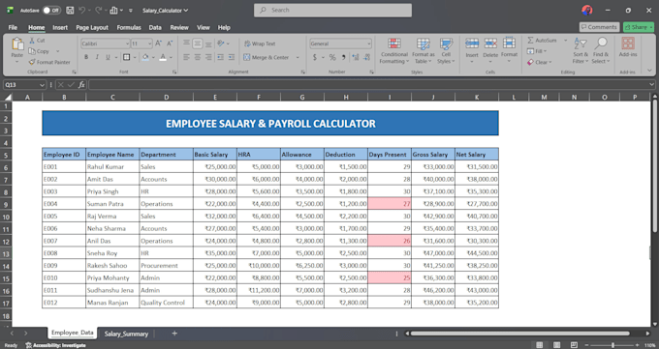Expand the formula bar
The image size is (659, 349).
[651, 85]
